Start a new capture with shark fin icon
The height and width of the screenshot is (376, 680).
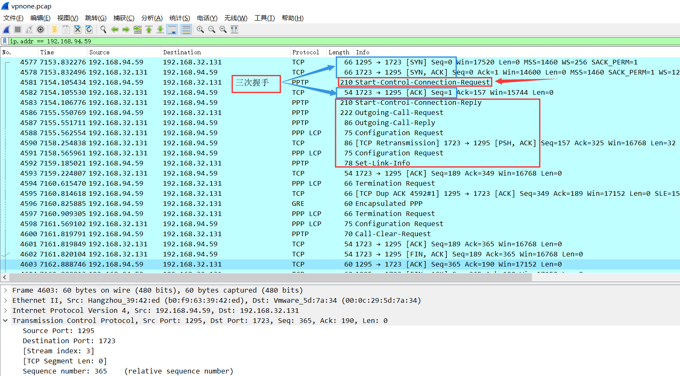(6, 29)
